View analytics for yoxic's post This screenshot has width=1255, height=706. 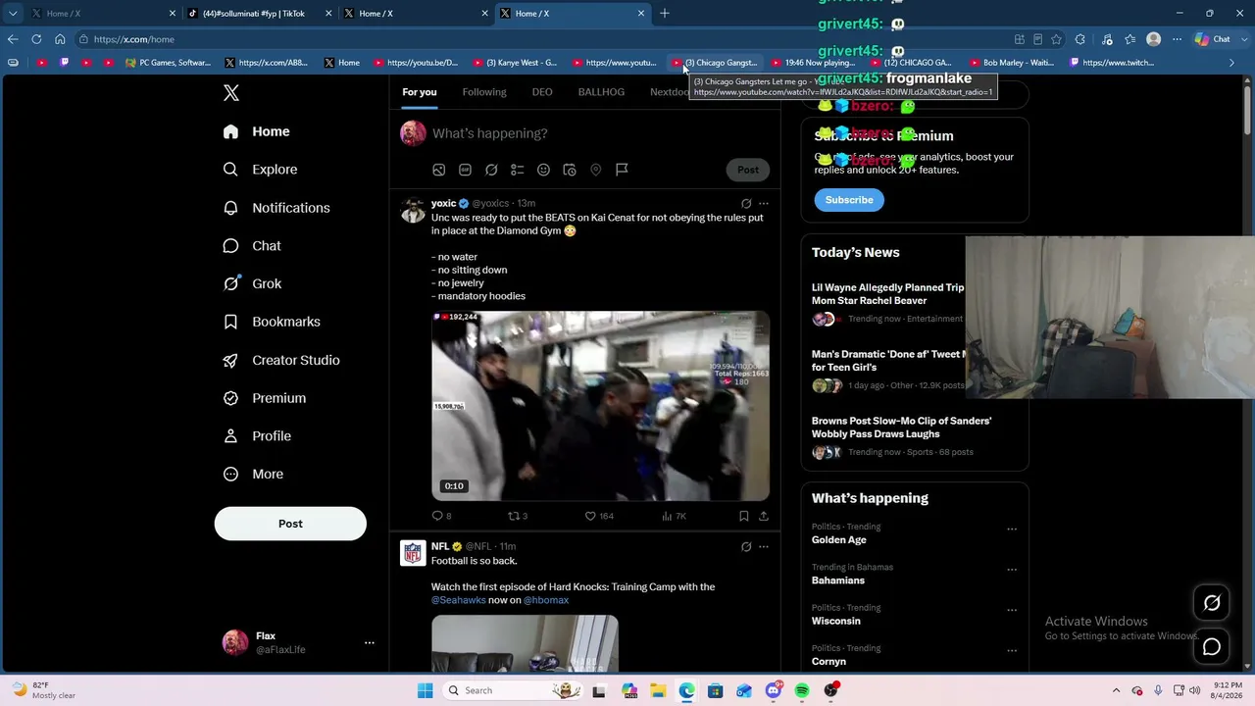tap(674, 516)
